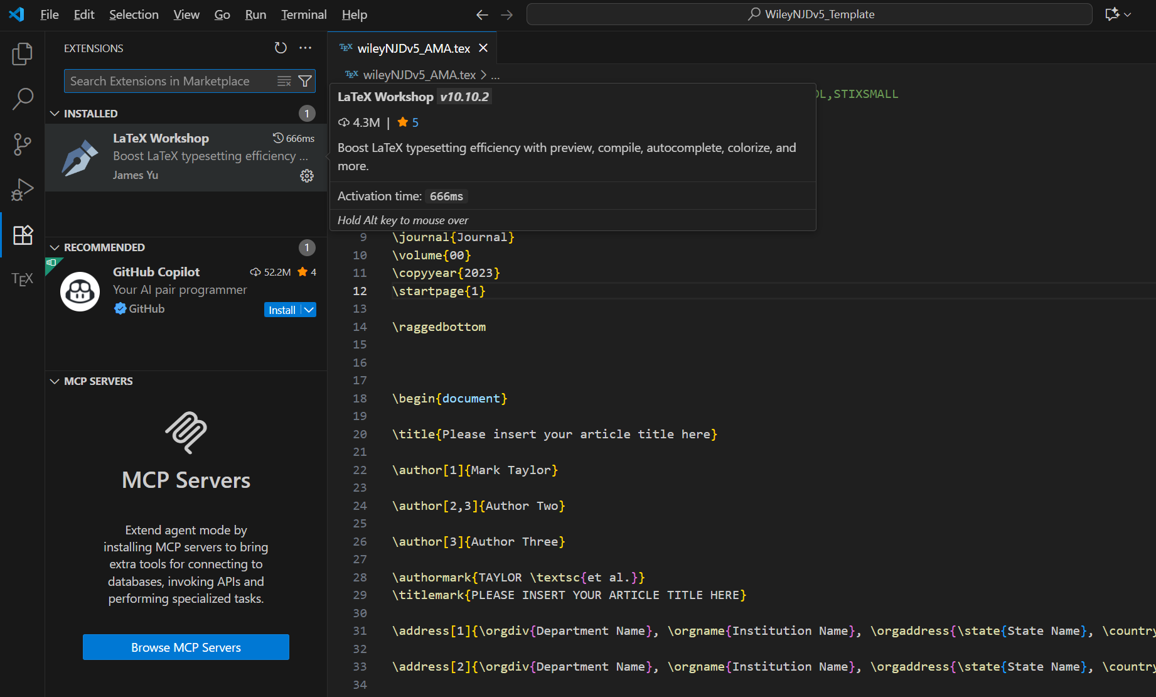Open the Install button dropdown arrow
This screenshot has height=697, width=1156.
point(309,310)
